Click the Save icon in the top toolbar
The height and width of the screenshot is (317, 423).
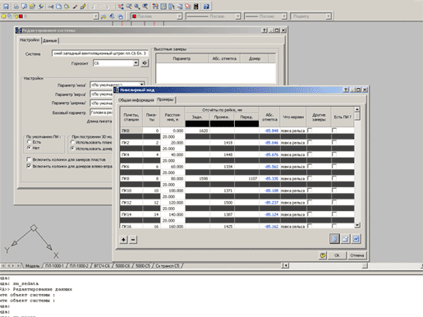tap(6, 6)
